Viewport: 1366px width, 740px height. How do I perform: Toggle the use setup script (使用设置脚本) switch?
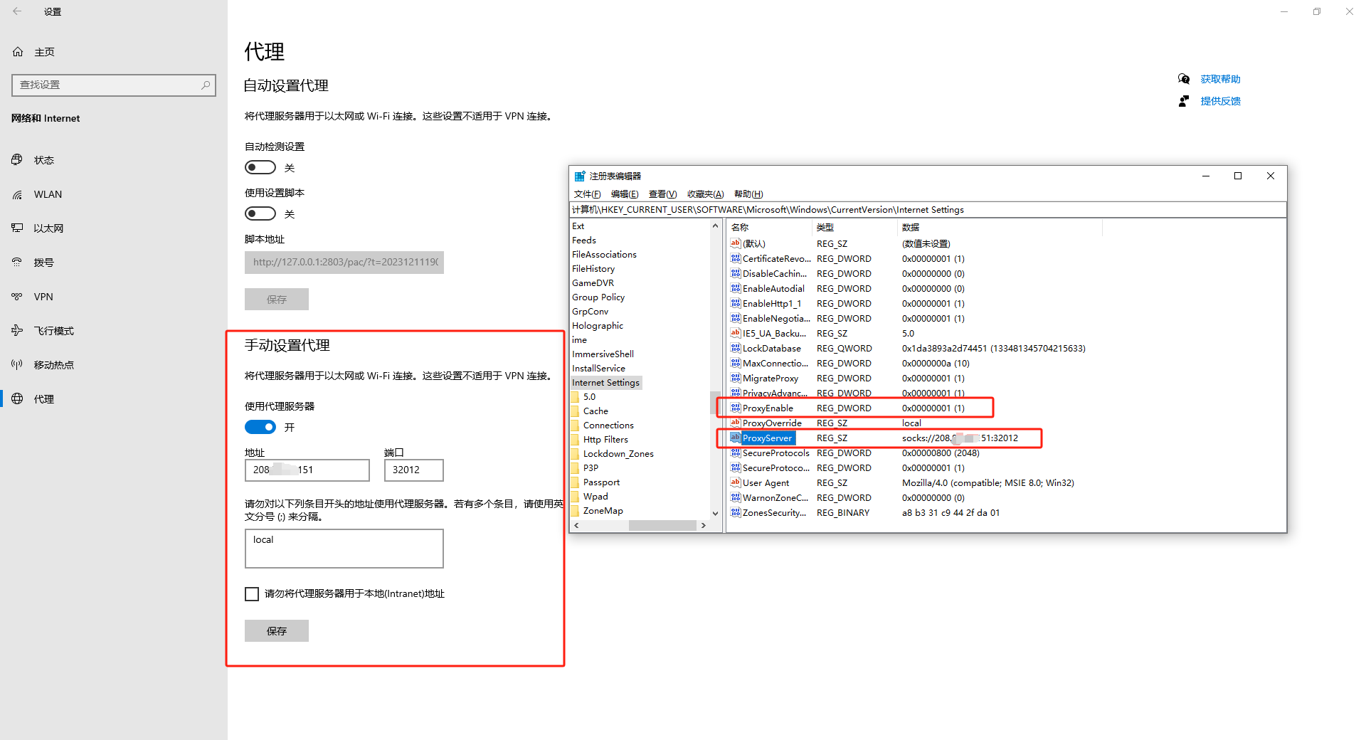[x=260, y=213]
